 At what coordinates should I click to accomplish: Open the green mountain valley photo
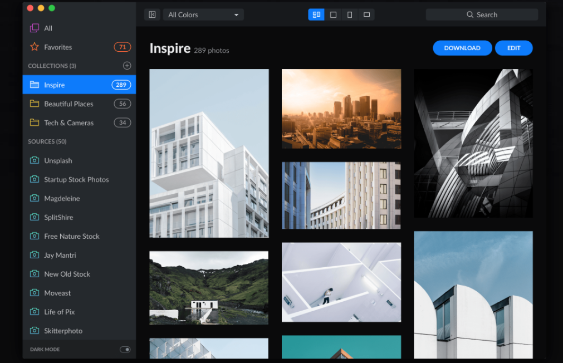209,288
